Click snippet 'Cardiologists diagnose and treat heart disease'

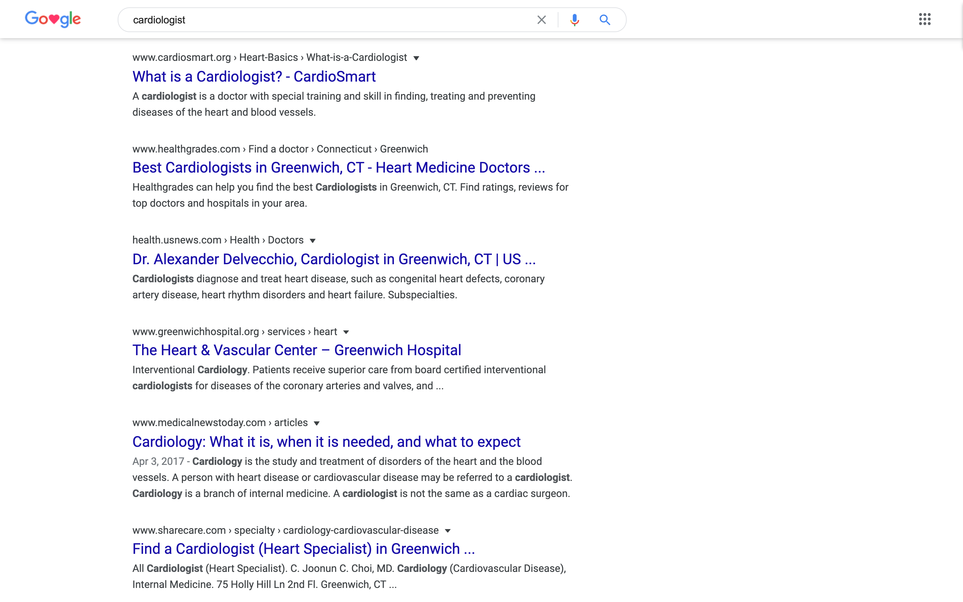click(338, 287)
